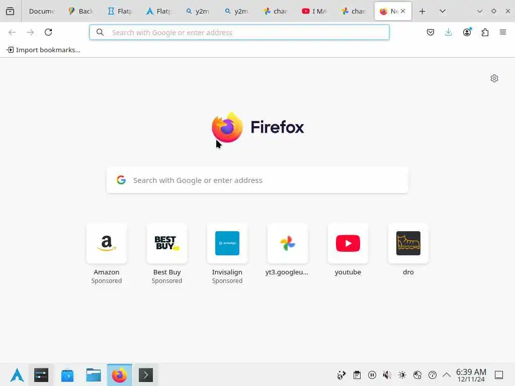Image resolution: width=515 pixels, height=386 pixels.
Task: Go back with the back arrow
Action: coord(12,32)
